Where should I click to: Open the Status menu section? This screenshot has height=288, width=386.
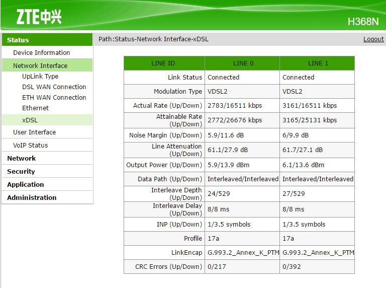point(47,40)
